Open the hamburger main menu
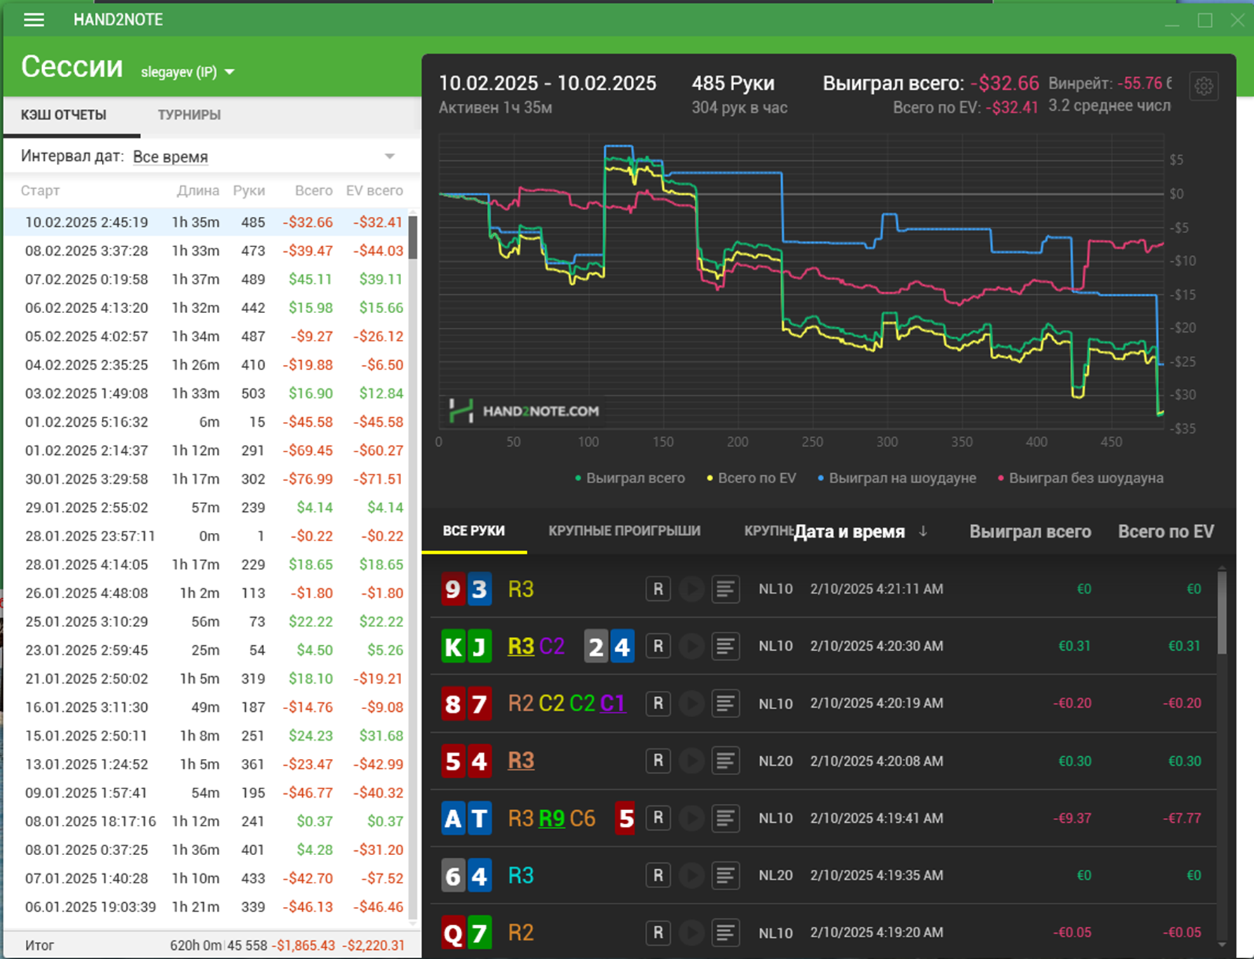1254x959 pixels. [34, 20]
